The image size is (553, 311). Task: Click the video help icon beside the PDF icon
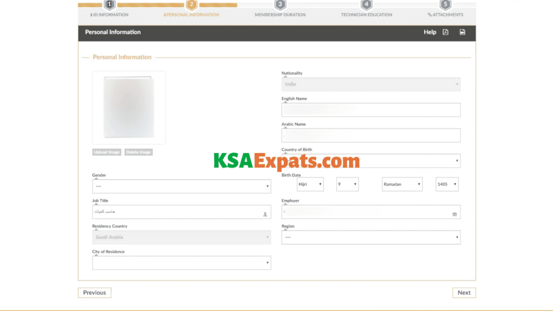point(462,32)
